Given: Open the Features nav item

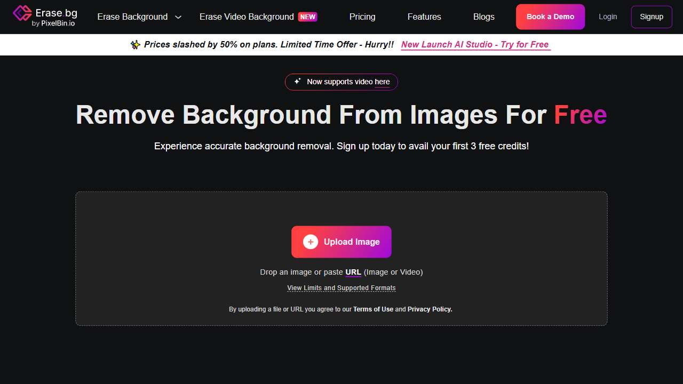Looking at the screenshot, I should click(x=424, y=17).
